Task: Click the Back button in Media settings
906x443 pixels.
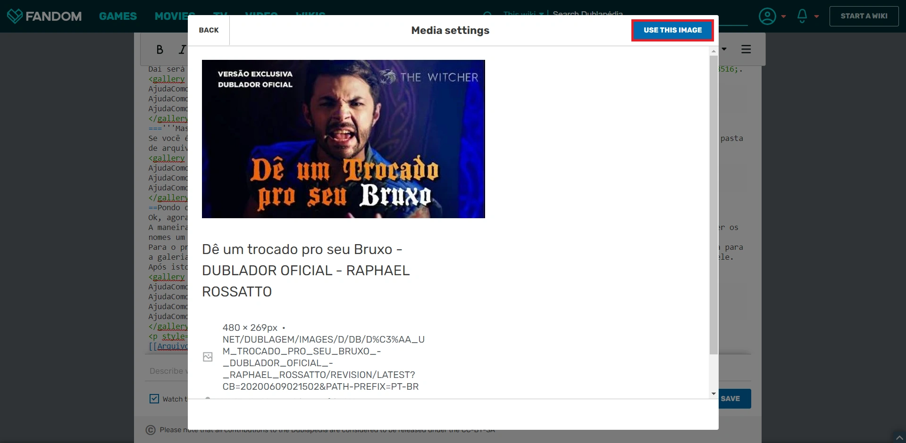Action: click(x=209, y=30)
